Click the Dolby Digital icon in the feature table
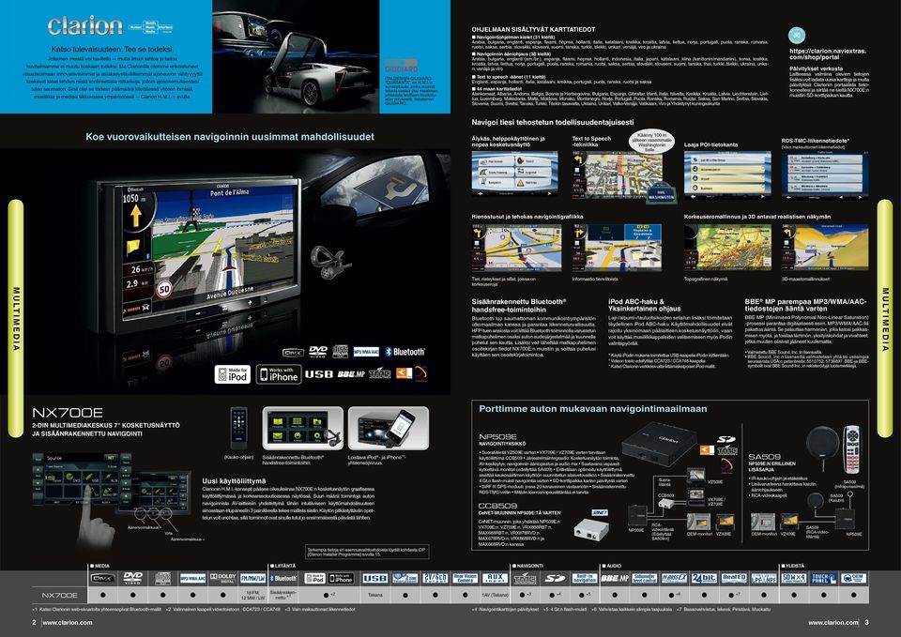This screenshot has width=901, height=637. (223, 578)
